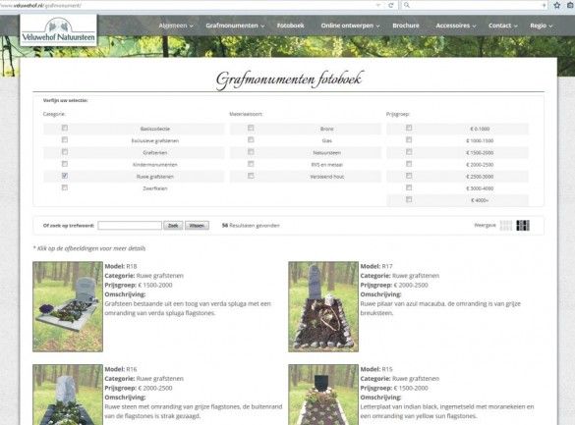Viewport: 575px width, 425px height.
Task: Check the Grafzerken checkbox
Action: pos(65,151)
